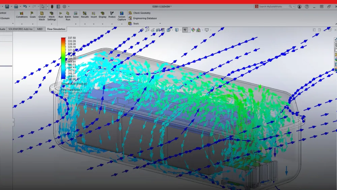Switch to the Evaluate tab

3,29
